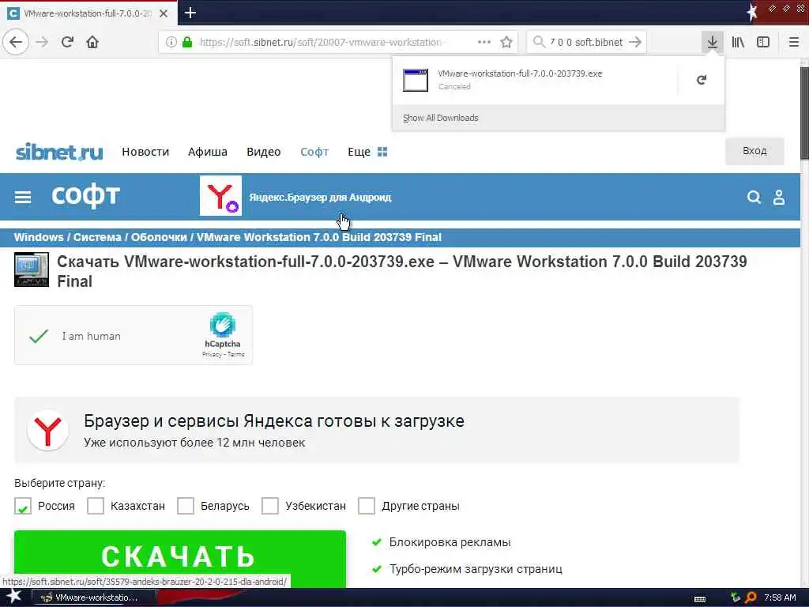Go back with the browser back arrow
Image resolution: width=809 pixels, height=607 pixels.
16,42
